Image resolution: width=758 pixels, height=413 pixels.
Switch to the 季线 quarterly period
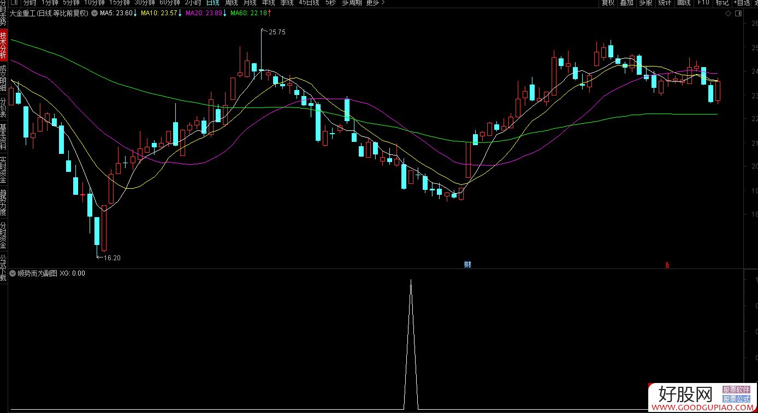pos(287,3)
